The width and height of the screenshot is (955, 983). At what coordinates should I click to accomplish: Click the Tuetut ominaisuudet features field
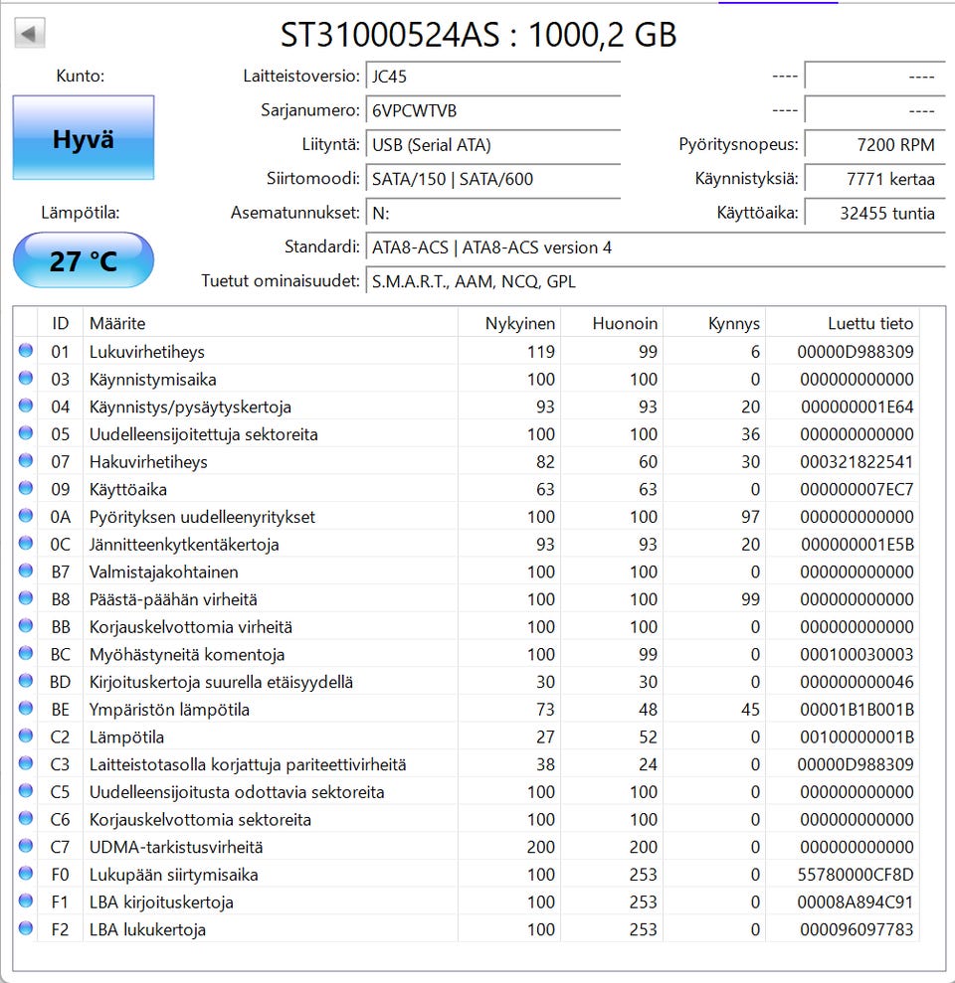pos(656,281)
